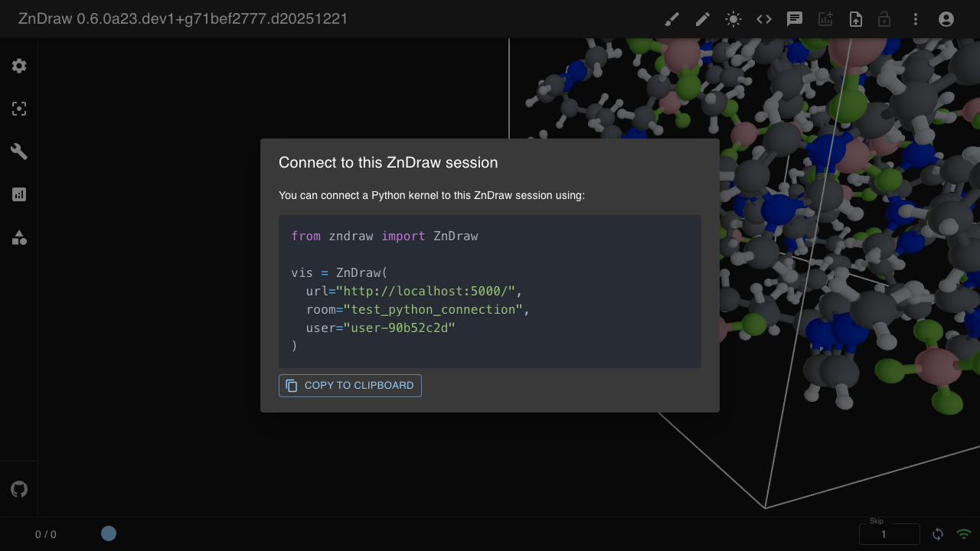Activate the pencil edit mode
Viewport: 980px width, 551px height.
pos(703,19)
